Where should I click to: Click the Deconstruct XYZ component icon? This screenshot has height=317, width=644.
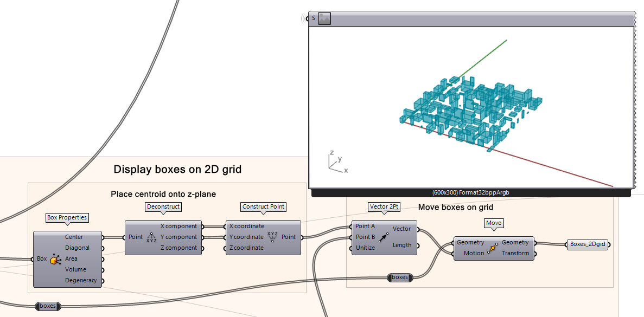[x=151, y=237]
